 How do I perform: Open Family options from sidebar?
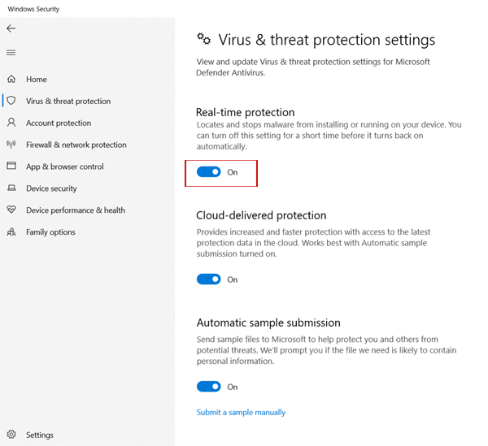50,232
